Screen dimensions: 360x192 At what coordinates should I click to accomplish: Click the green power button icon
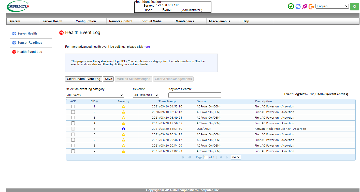pos(354,7)
